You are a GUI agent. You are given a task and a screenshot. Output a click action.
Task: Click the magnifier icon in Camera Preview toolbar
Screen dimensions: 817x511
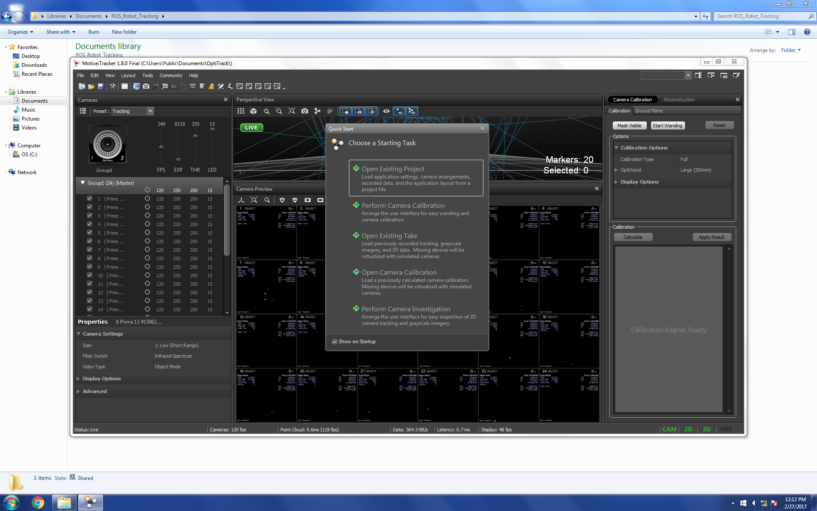click(267, 200)
